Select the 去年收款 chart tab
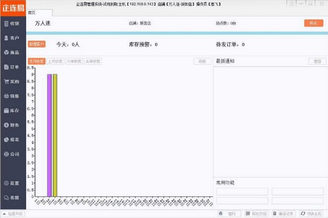The width and height of the screenshot is (328, 218). click(93, 61)
